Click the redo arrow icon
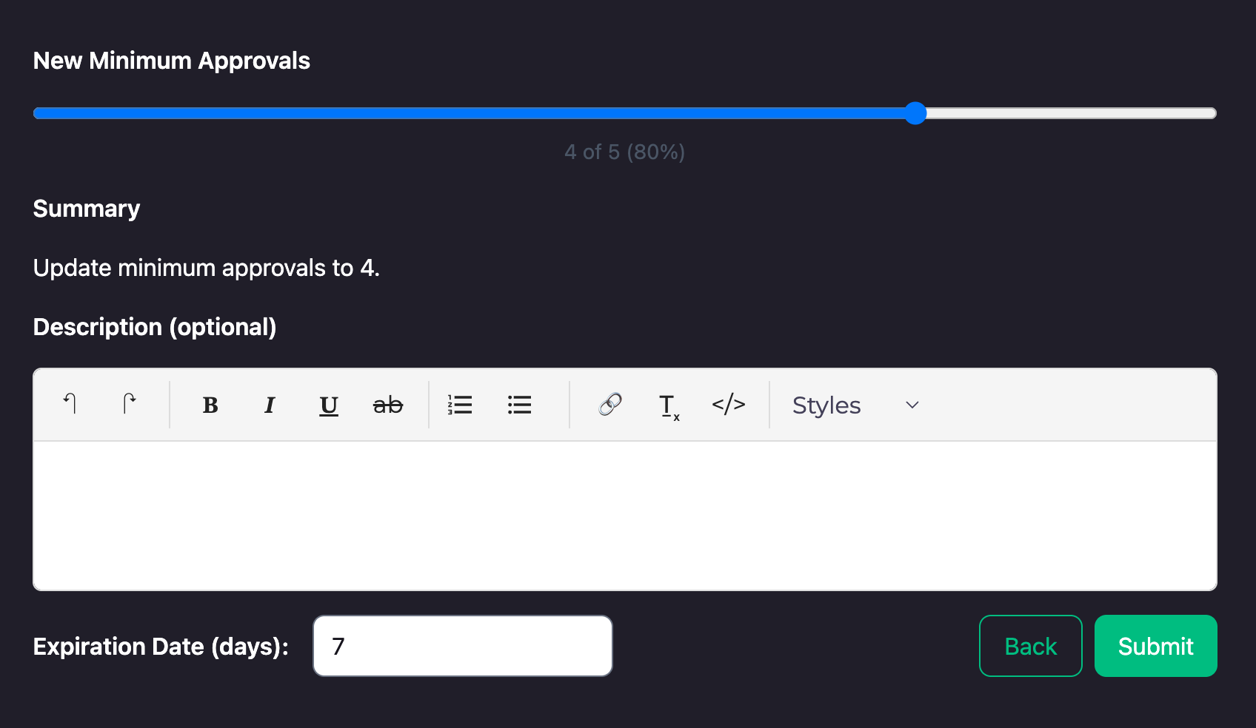 tap(129, 404)
